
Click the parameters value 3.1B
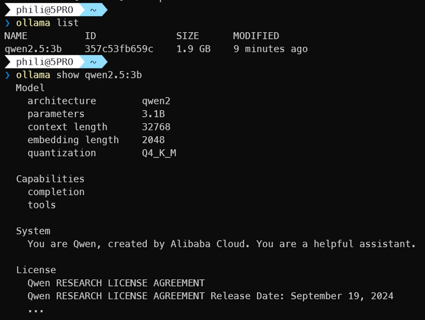coord(153,114)
